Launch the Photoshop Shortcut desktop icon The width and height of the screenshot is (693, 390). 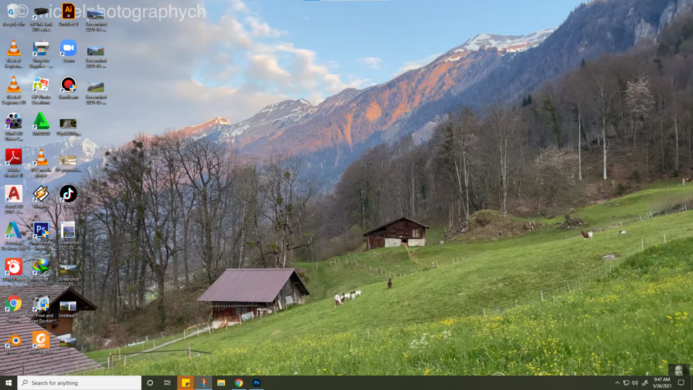pyautogui.click(x=41, y=237)
